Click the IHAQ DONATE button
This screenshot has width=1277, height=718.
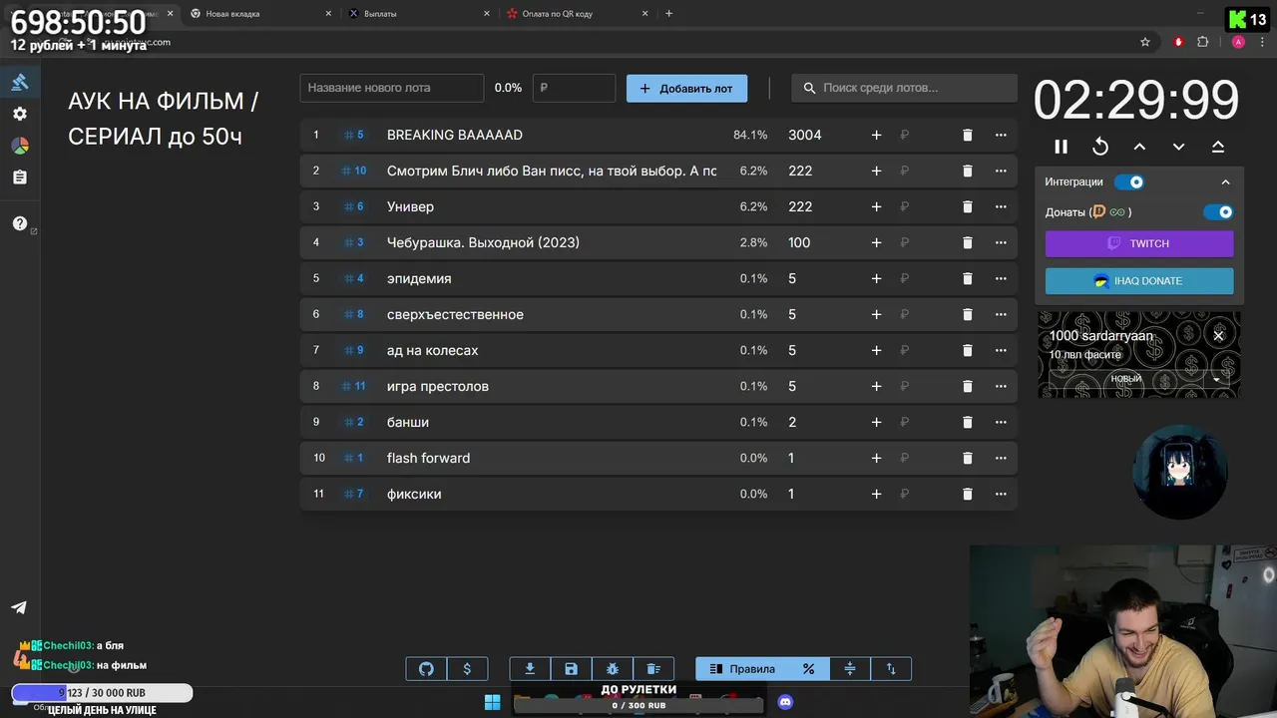(x=1139, y=281)
